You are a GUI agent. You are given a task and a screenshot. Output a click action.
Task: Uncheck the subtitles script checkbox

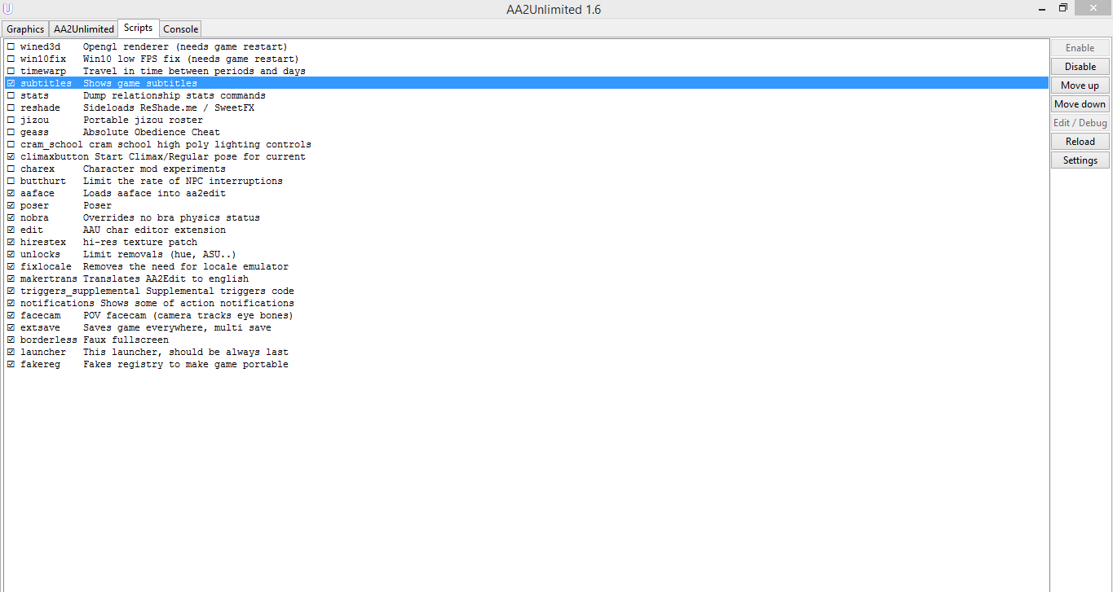click(x=11, y=83)
